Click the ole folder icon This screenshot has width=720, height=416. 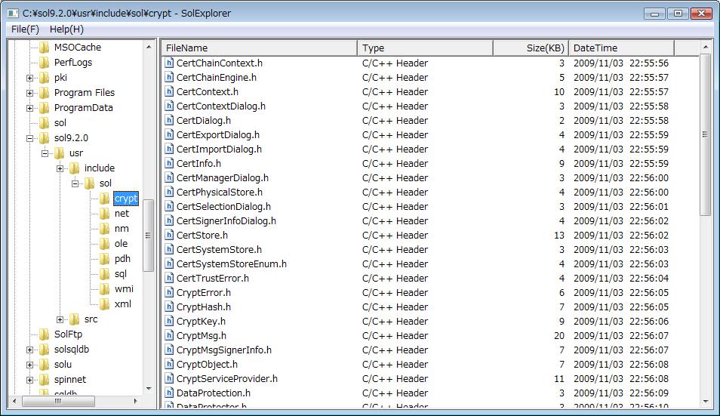click(x=105, y=244)
